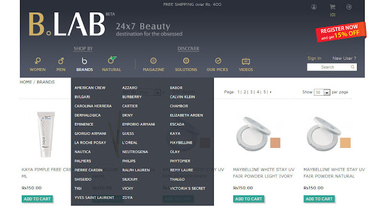The image size is (377, 219).
Task: Choose Dermalogica in brands list
Action: tap(88, 115)
